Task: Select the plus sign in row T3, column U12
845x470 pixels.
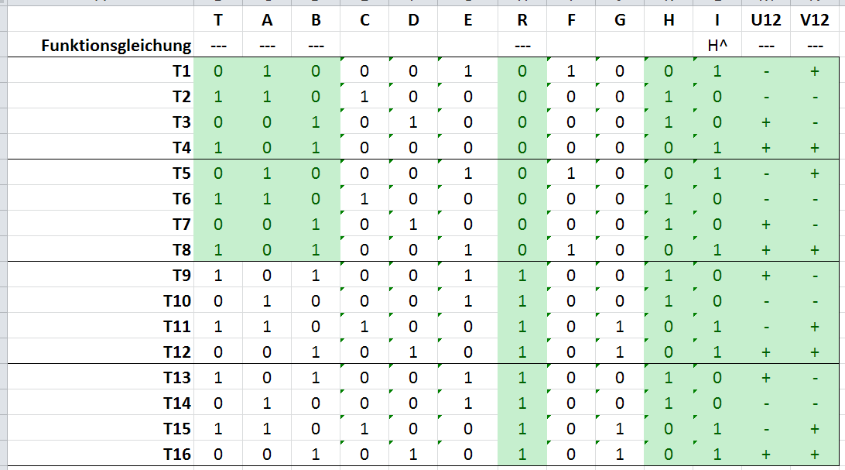Action: (x=766, y=122)
